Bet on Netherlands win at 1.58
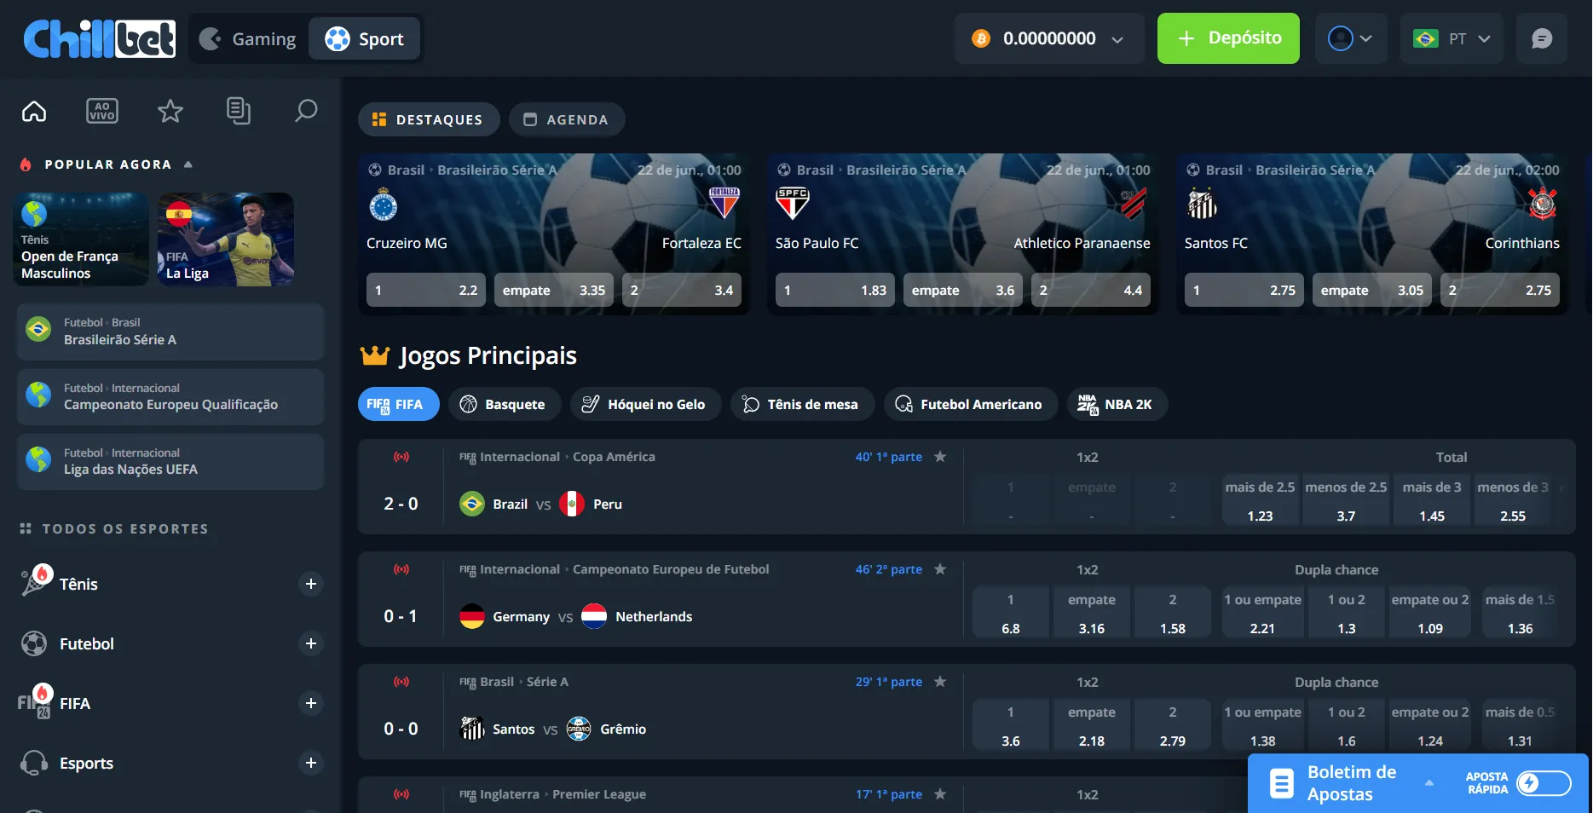Image resolution: width=1593 pixels, height=813 pixels. pos(1173,614)
